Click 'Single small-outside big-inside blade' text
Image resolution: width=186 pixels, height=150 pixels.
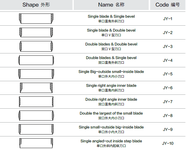pyautogui.click(x=111, y=127)
